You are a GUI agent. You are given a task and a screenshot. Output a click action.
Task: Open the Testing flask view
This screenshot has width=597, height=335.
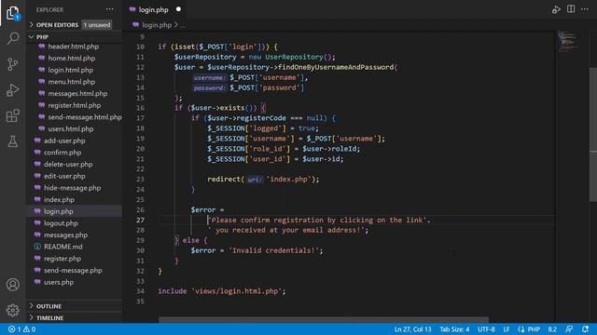12,141
